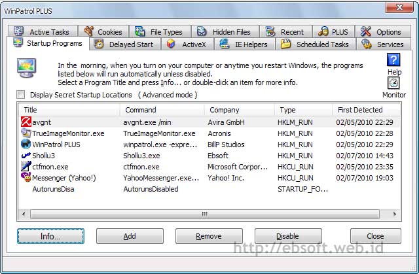The image size is (419, 274).
Task: Select the AutorunsDisa startup entry
Action: click(x=53, y=189)
